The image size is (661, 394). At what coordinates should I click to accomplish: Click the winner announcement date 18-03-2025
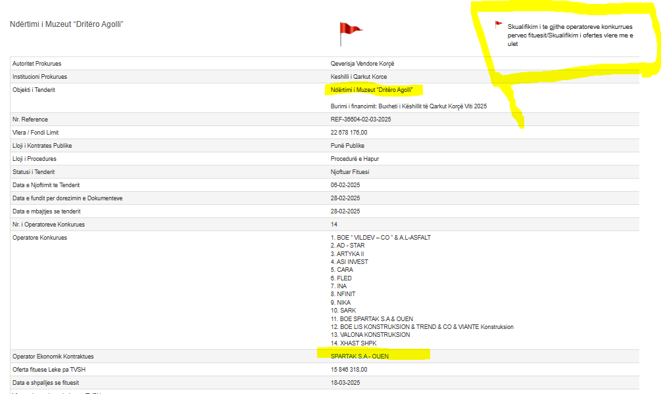coord(345,383)
